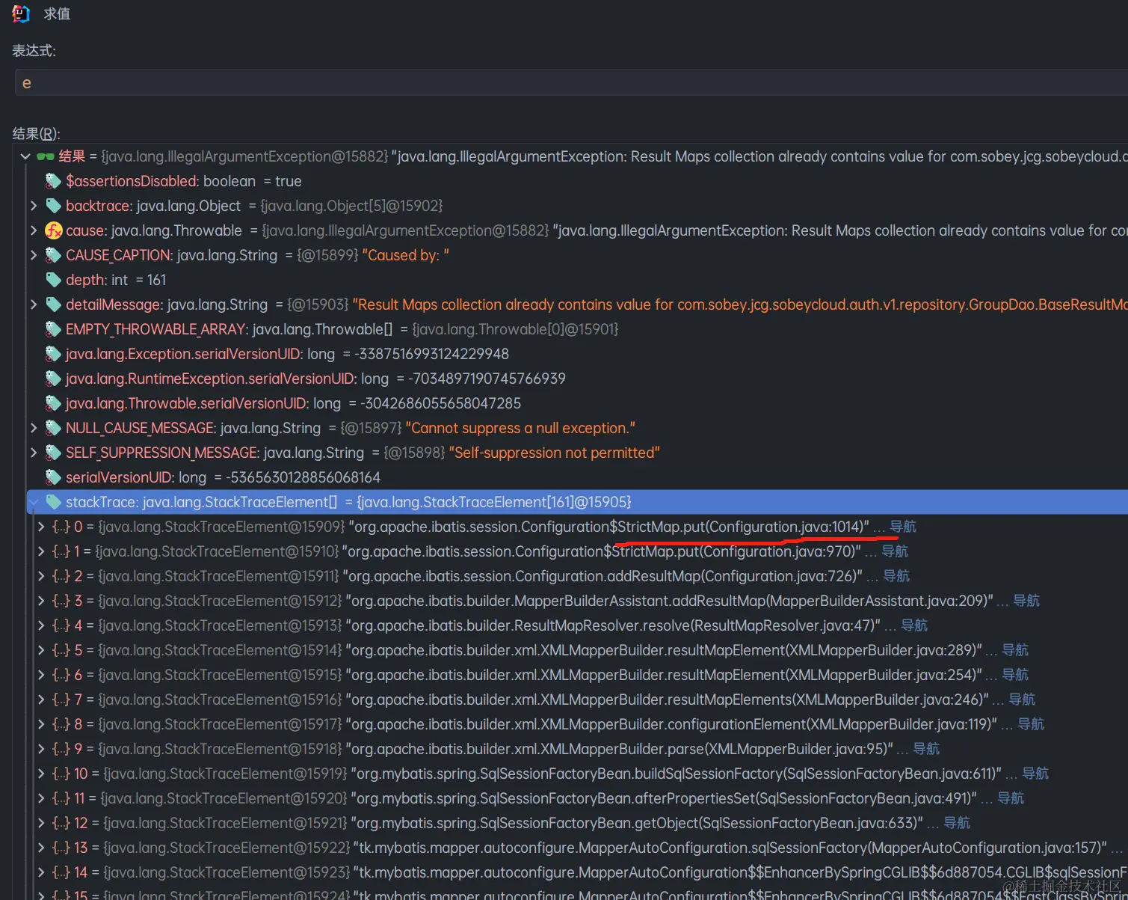Click 导航 for ResultMapResolver.java:47
The image size is (1128, 900).
click(x=914, y=625)
